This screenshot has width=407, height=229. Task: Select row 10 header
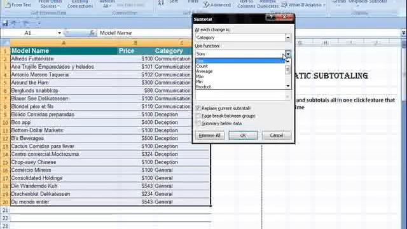(5, 122)
